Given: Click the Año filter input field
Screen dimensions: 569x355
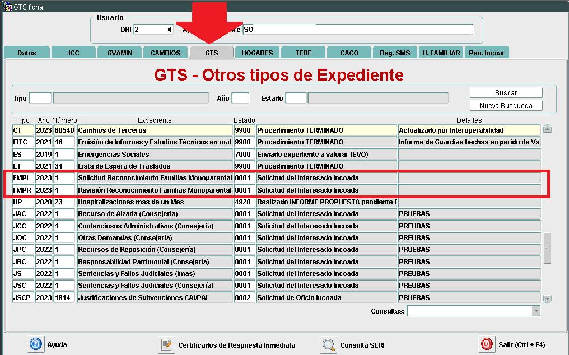Looking at the screenshot, I should [x=240, y=99].
